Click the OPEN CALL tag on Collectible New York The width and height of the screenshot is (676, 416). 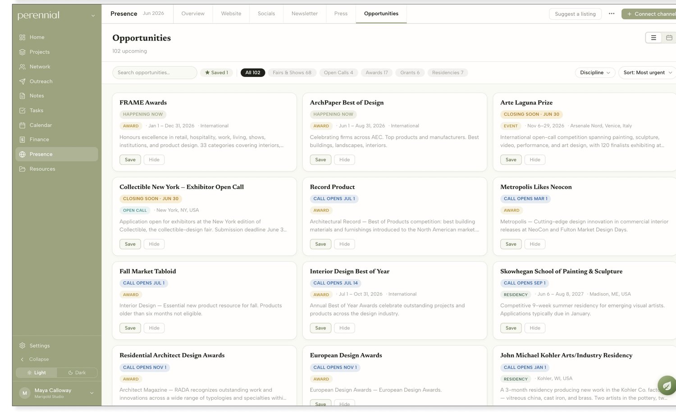click(135, 210)
